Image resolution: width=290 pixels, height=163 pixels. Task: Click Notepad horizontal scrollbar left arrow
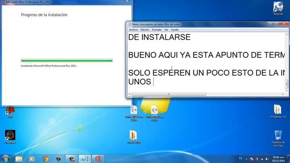coord(130,94)
